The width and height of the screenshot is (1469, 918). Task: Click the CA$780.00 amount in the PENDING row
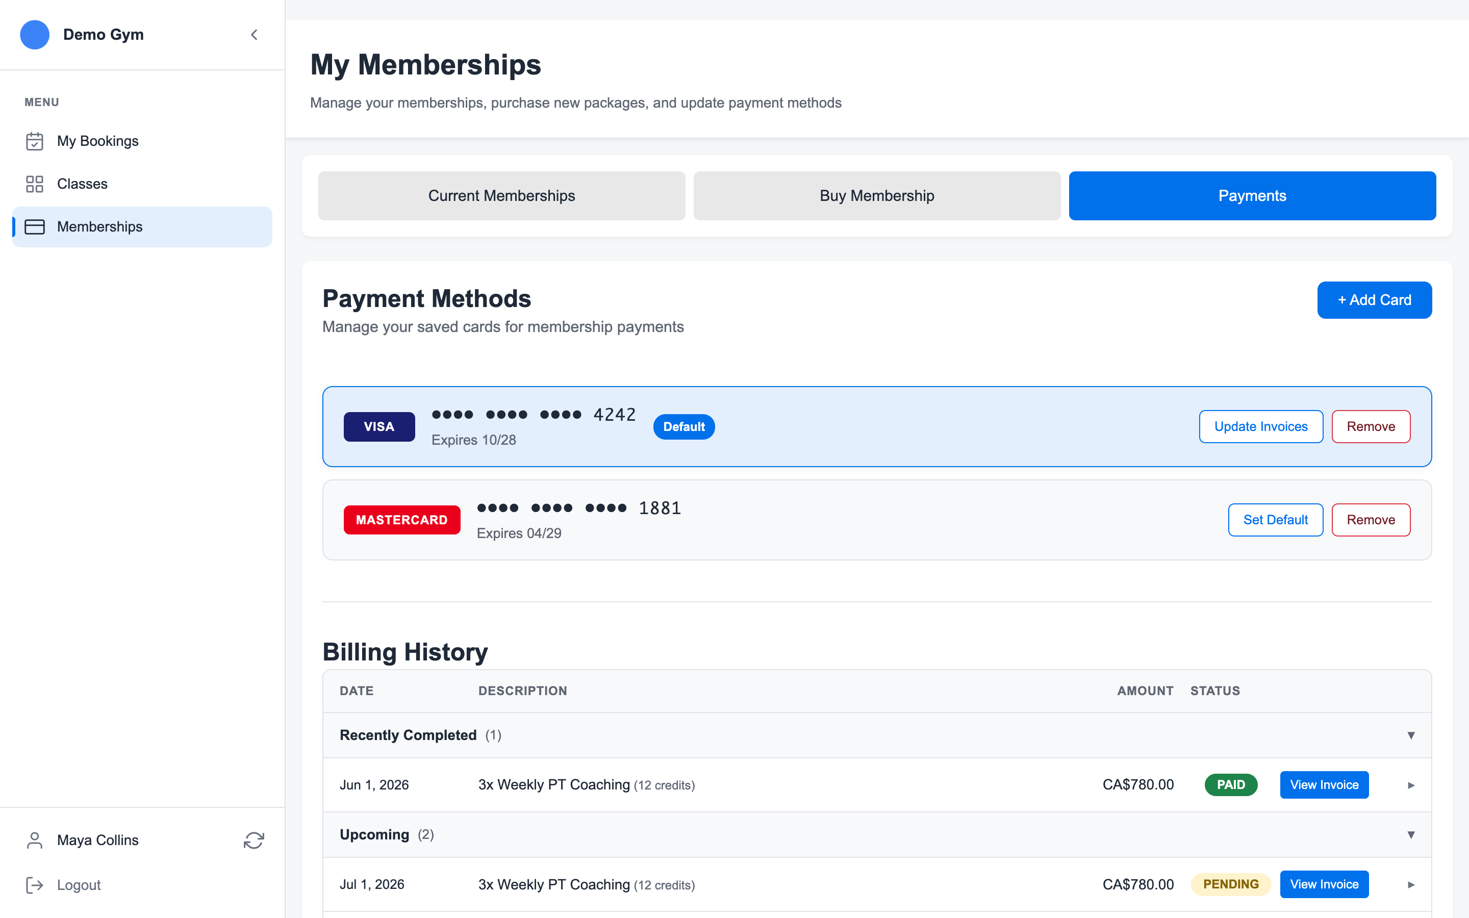click(x=1138, y=885)
